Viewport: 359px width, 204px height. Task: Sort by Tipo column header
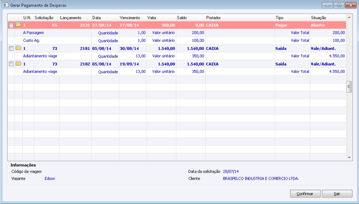(x=293, y=17)
